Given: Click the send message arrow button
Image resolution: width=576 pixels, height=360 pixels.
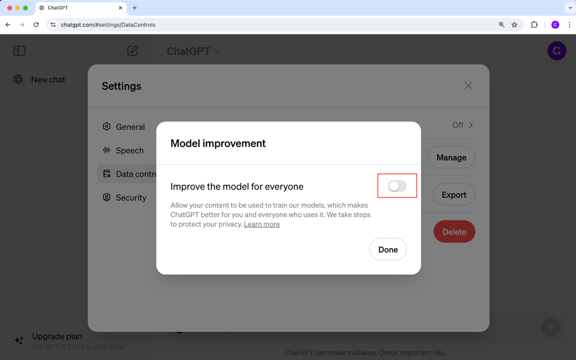Looking at the screenshot, I should [x=551, y=327].
